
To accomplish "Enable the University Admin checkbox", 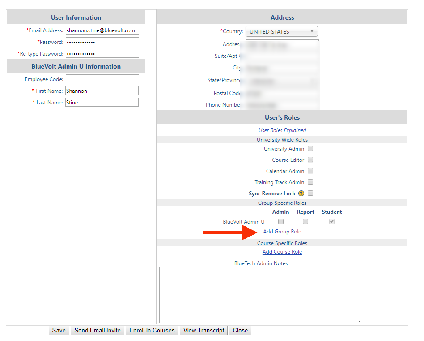I will 310,148.
